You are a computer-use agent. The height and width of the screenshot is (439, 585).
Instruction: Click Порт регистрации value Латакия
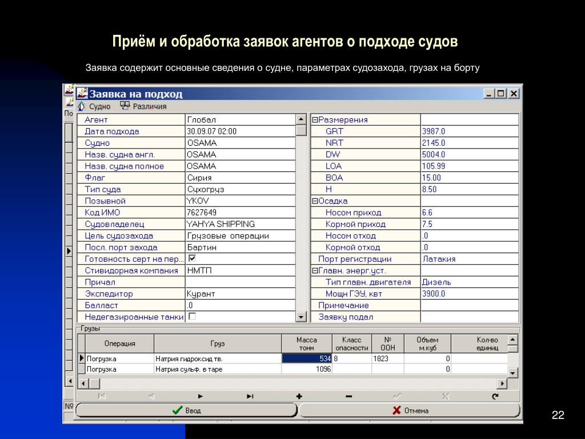[470, 259]
